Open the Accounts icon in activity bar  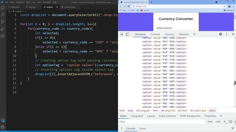(x=3, y=120)
